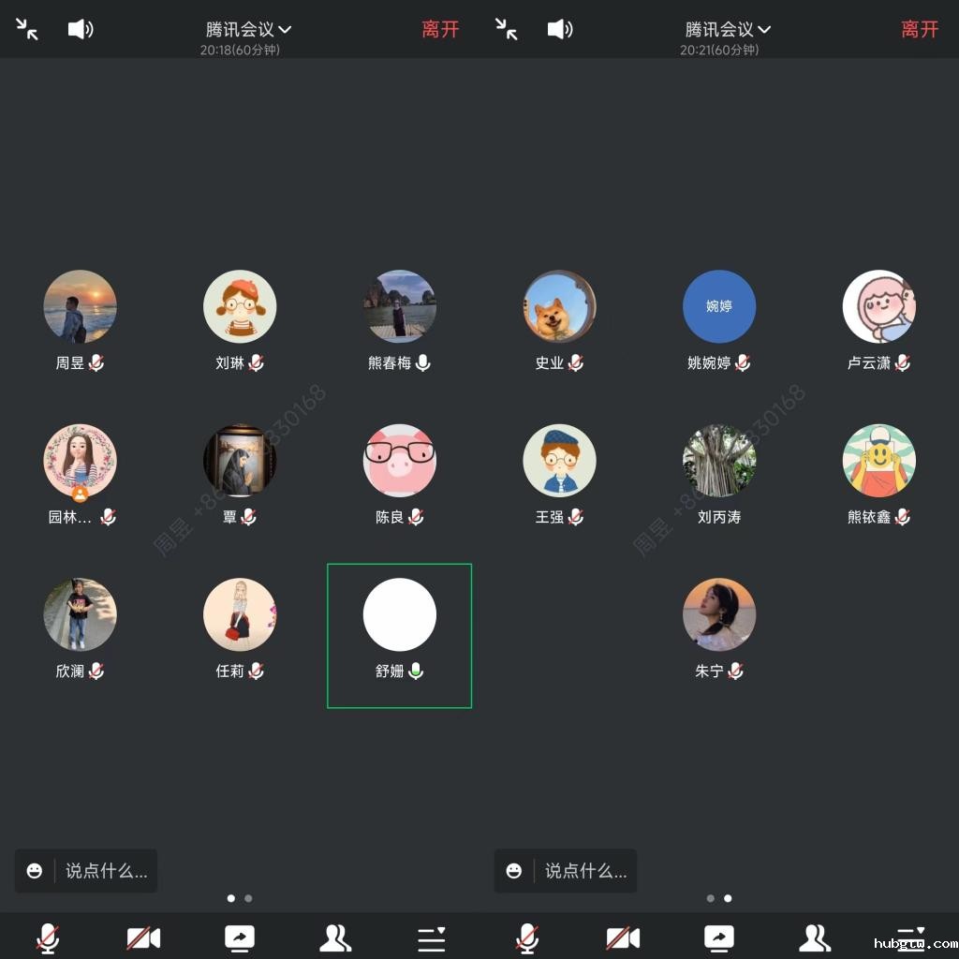Minimize the 20:18 meeting window using the shrink icon
959x959 pixels.
(x=27, y=29)
